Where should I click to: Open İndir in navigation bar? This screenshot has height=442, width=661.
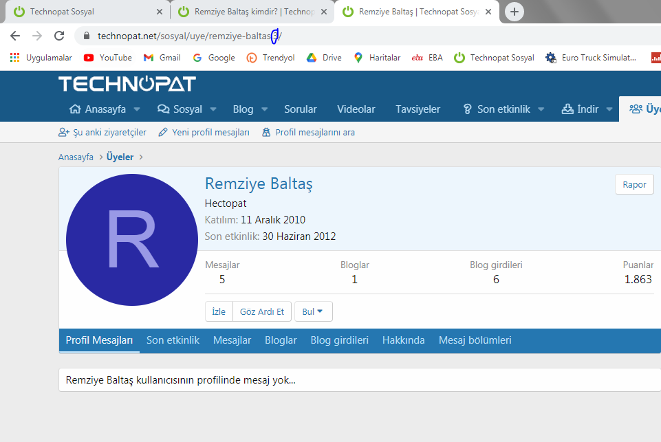[x=580, y=109]
